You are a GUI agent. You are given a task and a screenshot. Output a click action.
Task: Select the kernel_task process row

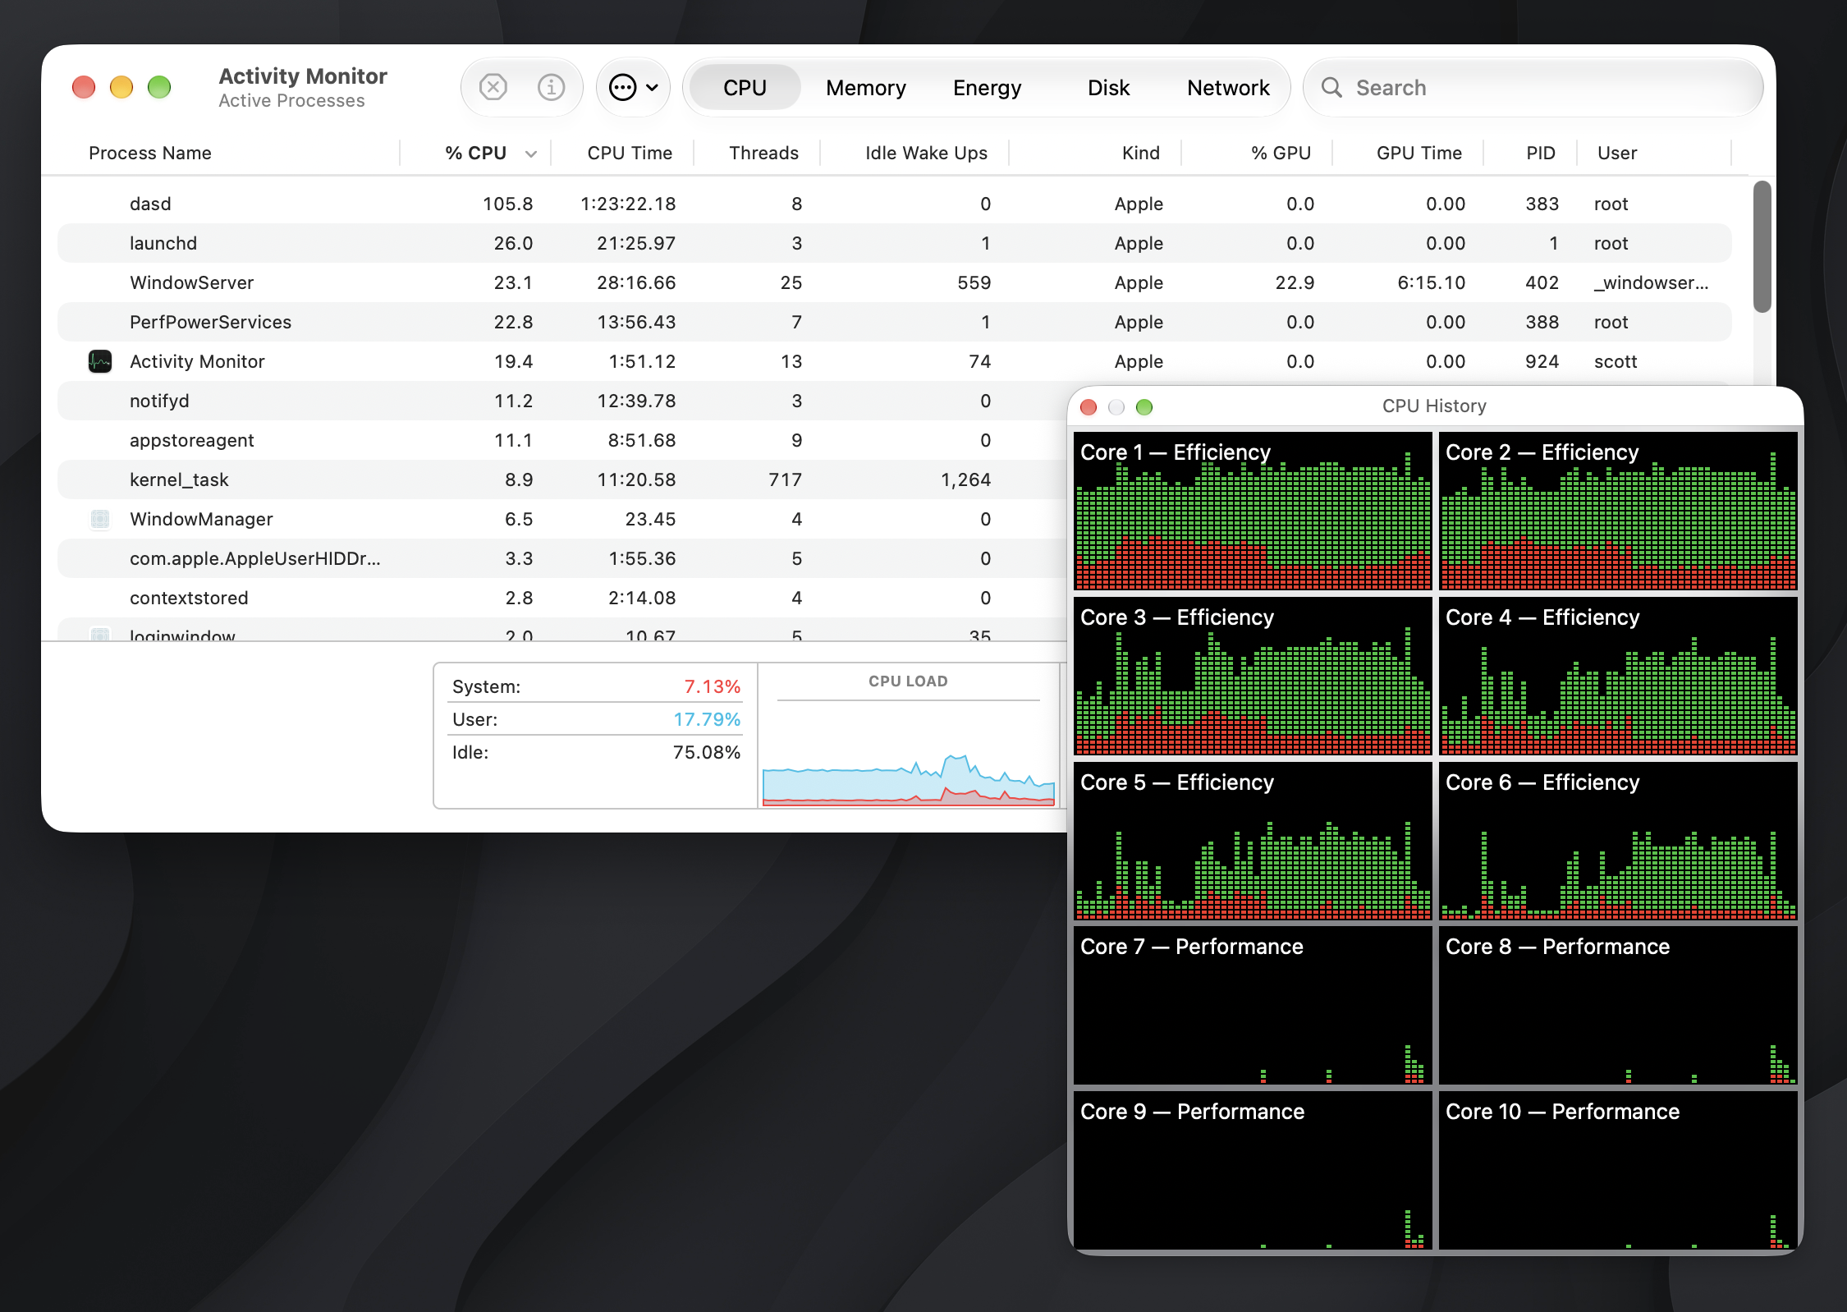(562, 479)
